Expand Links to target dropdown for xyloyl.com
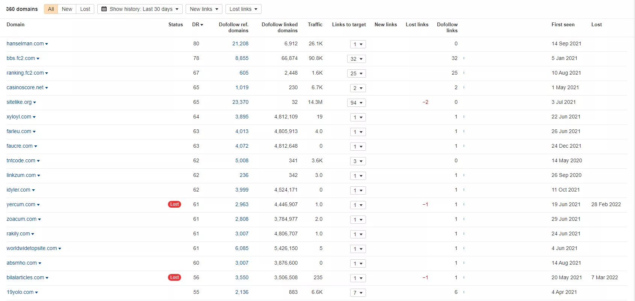 click(358, 117)
